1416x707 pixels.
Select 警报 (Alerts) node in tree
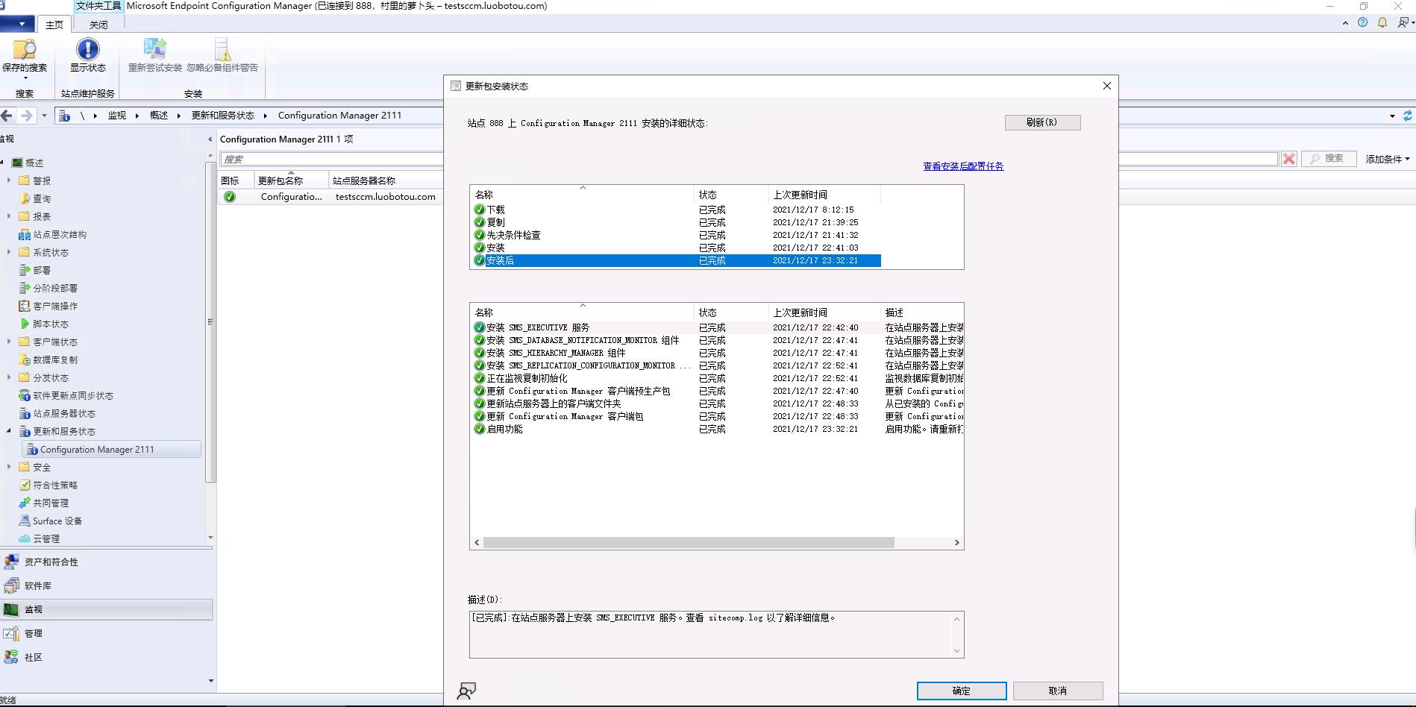click(x=42, y=180)
